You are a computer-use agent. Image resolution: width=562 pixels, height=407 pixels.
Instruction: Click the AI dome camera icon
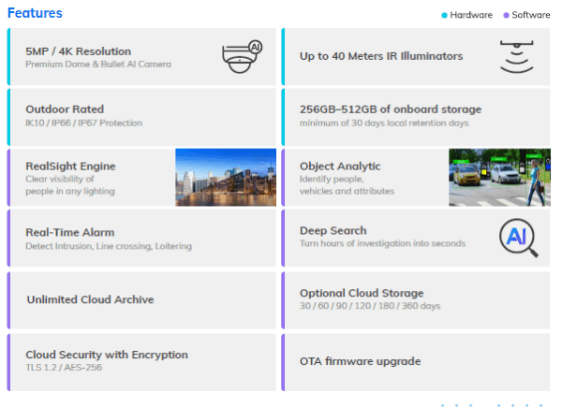(x=242, y=57)
